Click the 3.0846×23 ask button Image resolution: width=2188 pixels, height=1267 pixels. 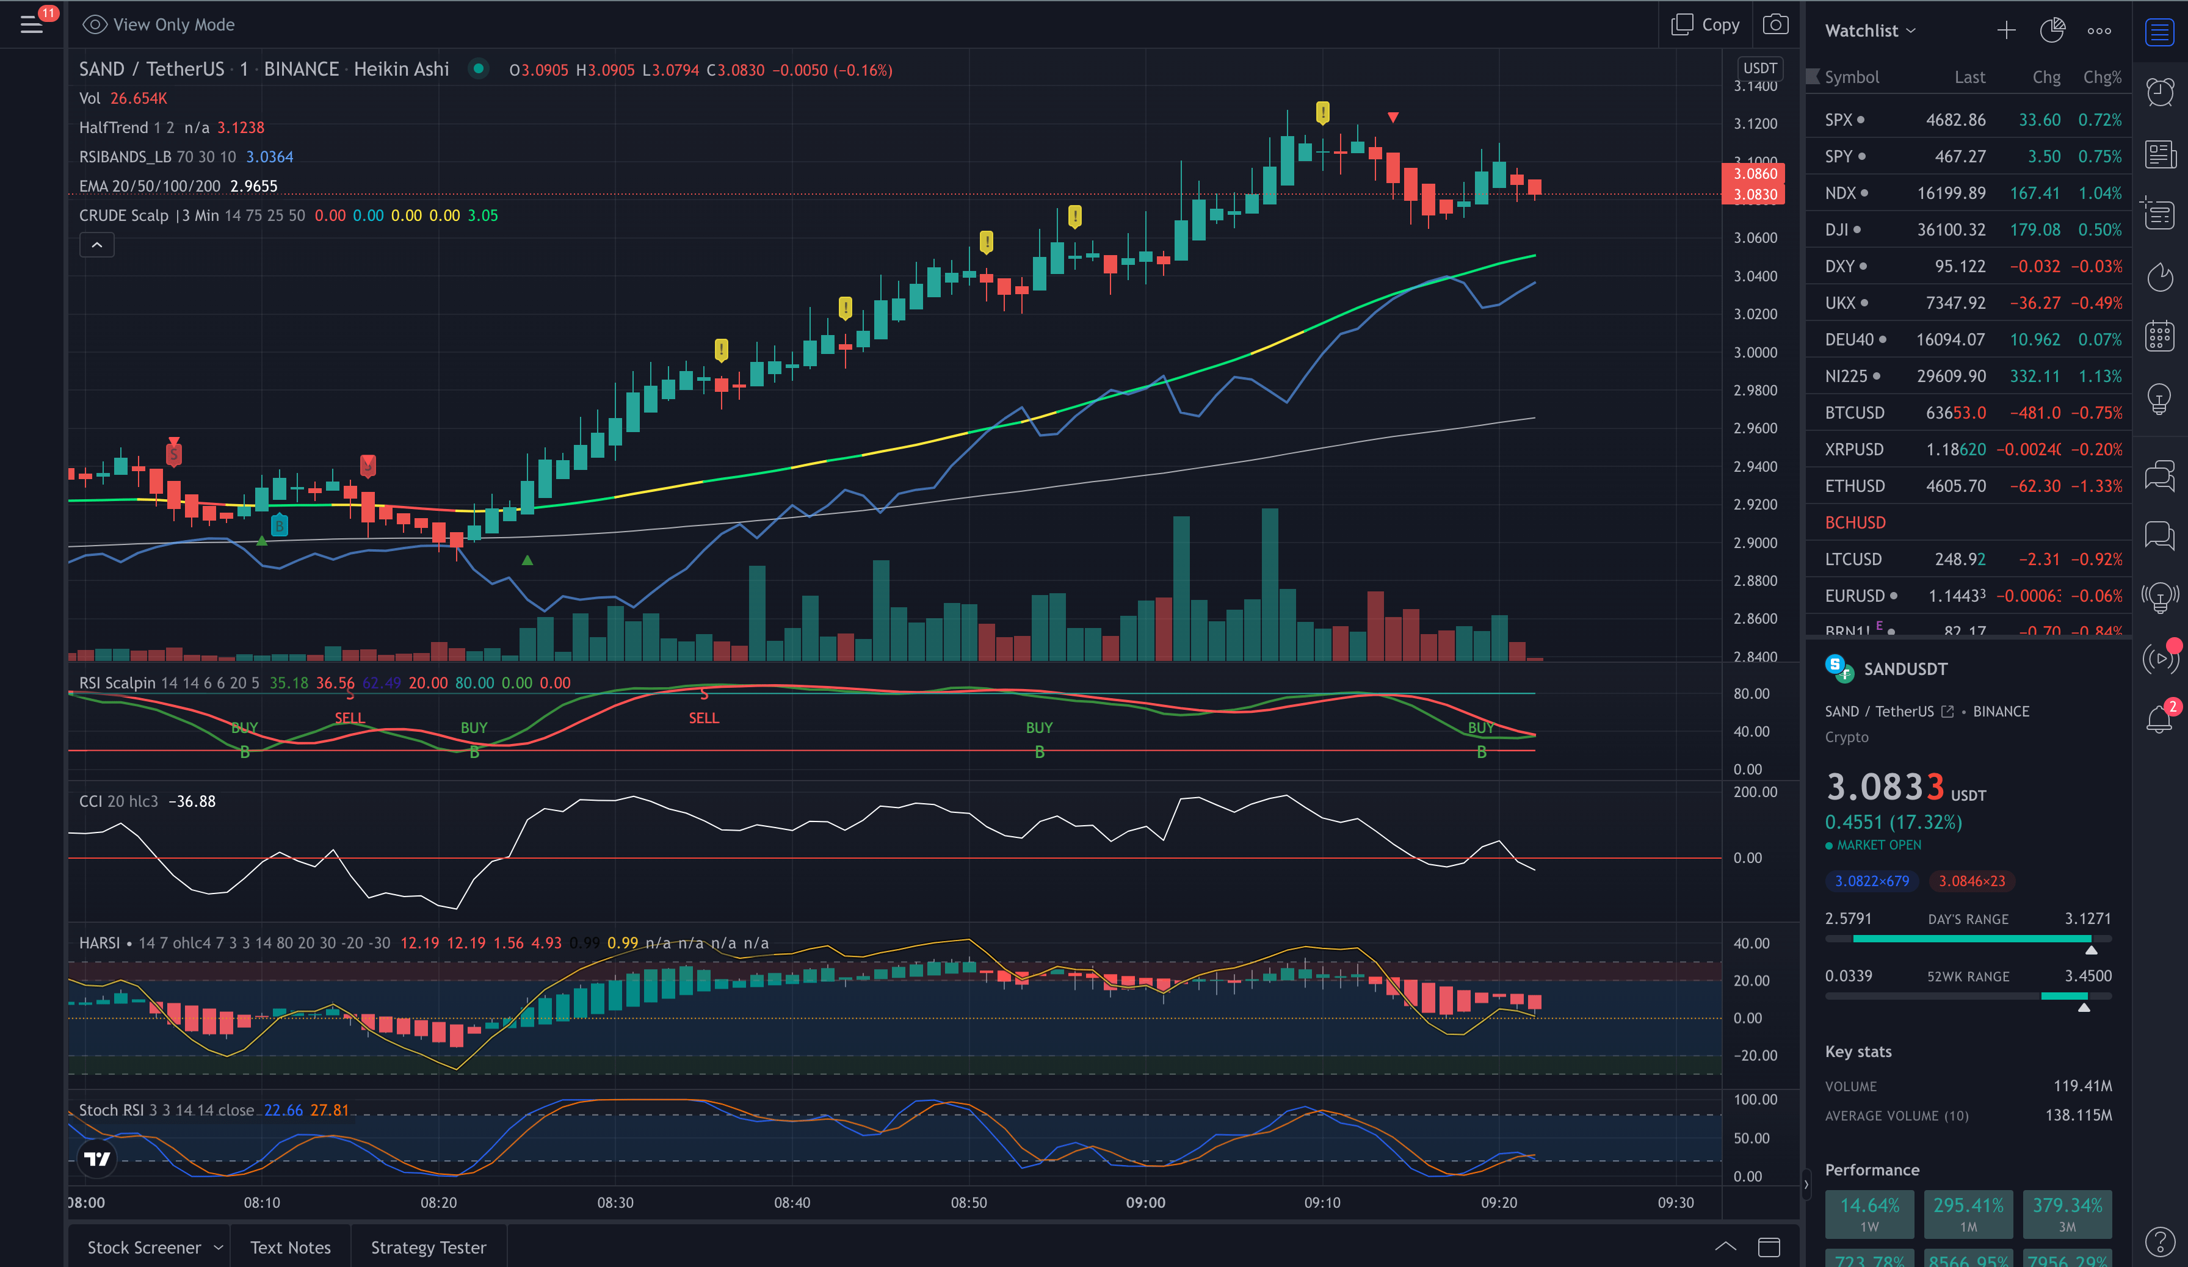[x=1972, y=881]
